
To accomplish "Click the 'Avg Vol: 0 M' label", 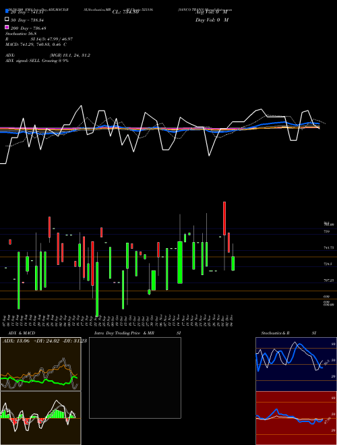I will pos(212,12).
